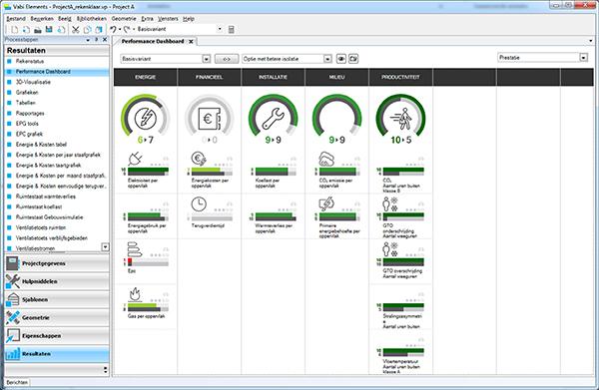Click the Financieel euro gauge icon
Viewport: 599px width, 390px height.
click(x=210, y=119)
